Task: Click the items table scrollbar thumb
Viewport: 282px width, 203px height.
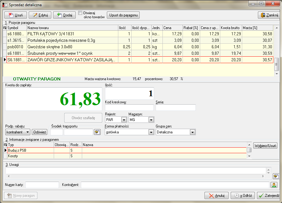Action: (277, 64)
